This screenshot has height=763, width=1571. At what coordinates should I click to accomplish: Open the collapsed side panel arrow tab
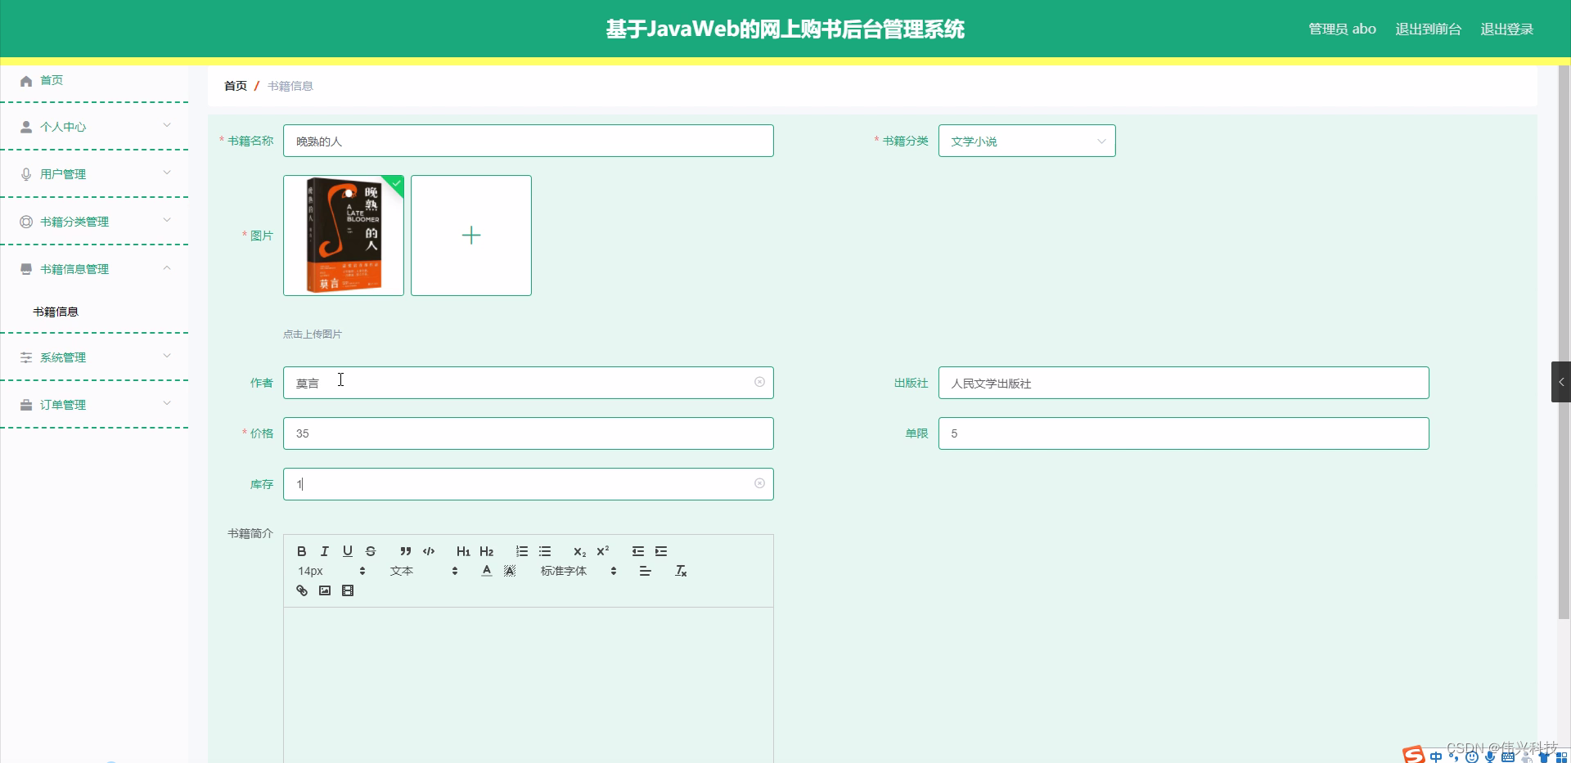1561,382
